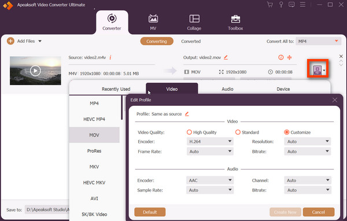Screen dimensions: 347x221
Task: Open the Frame Rate dropdown
Action: point(210,152)
